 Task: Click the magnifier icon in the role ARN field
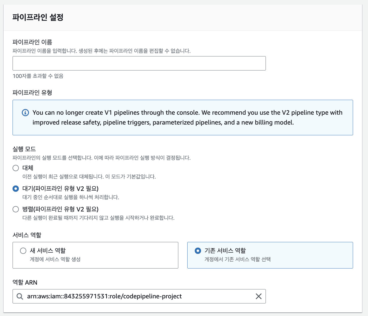pos(20,296)
